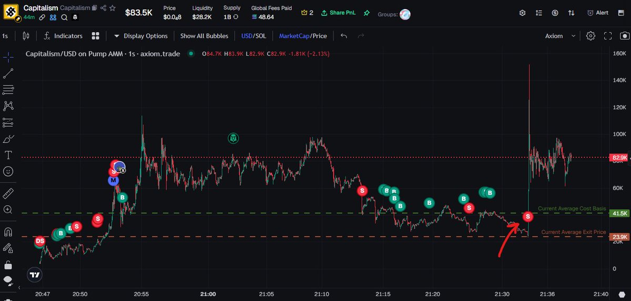Refresh the supply value icon
631x301 pixels.
click(236, 17)
